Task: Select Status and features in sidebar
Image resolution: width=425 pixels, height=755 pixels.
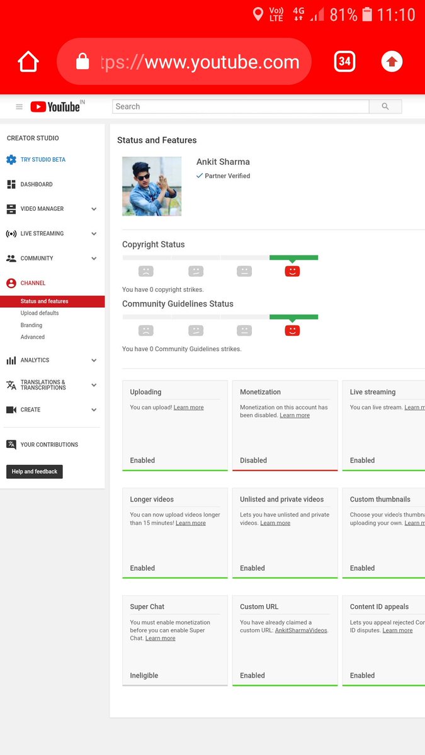Action: pos(52,301)
